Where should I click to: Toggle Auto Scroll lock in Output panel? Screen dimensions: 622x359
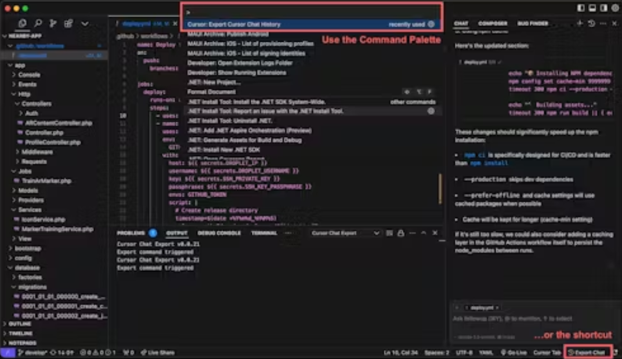tap(400, 232)
